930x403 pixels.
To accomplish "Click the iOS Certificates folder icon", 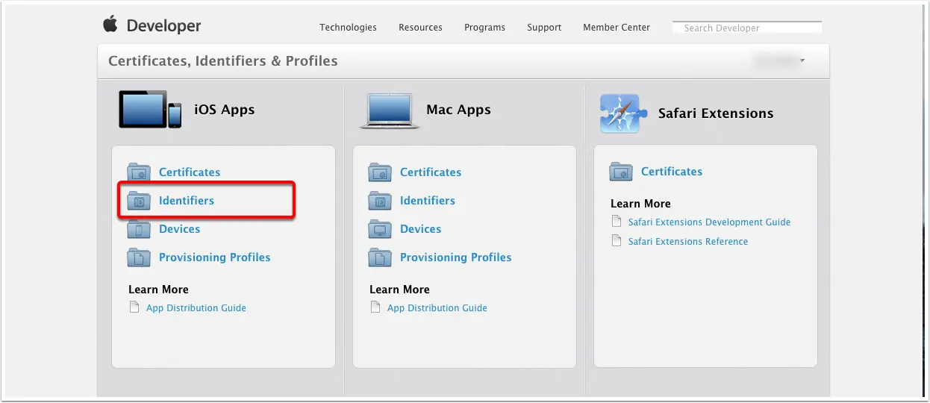I will click(139, 172).
